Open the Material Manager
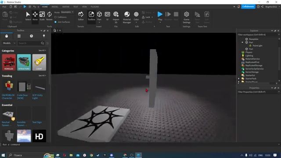The height and width of the screenshot is (158, 281). pyautogui.click(x=127, y=17)
